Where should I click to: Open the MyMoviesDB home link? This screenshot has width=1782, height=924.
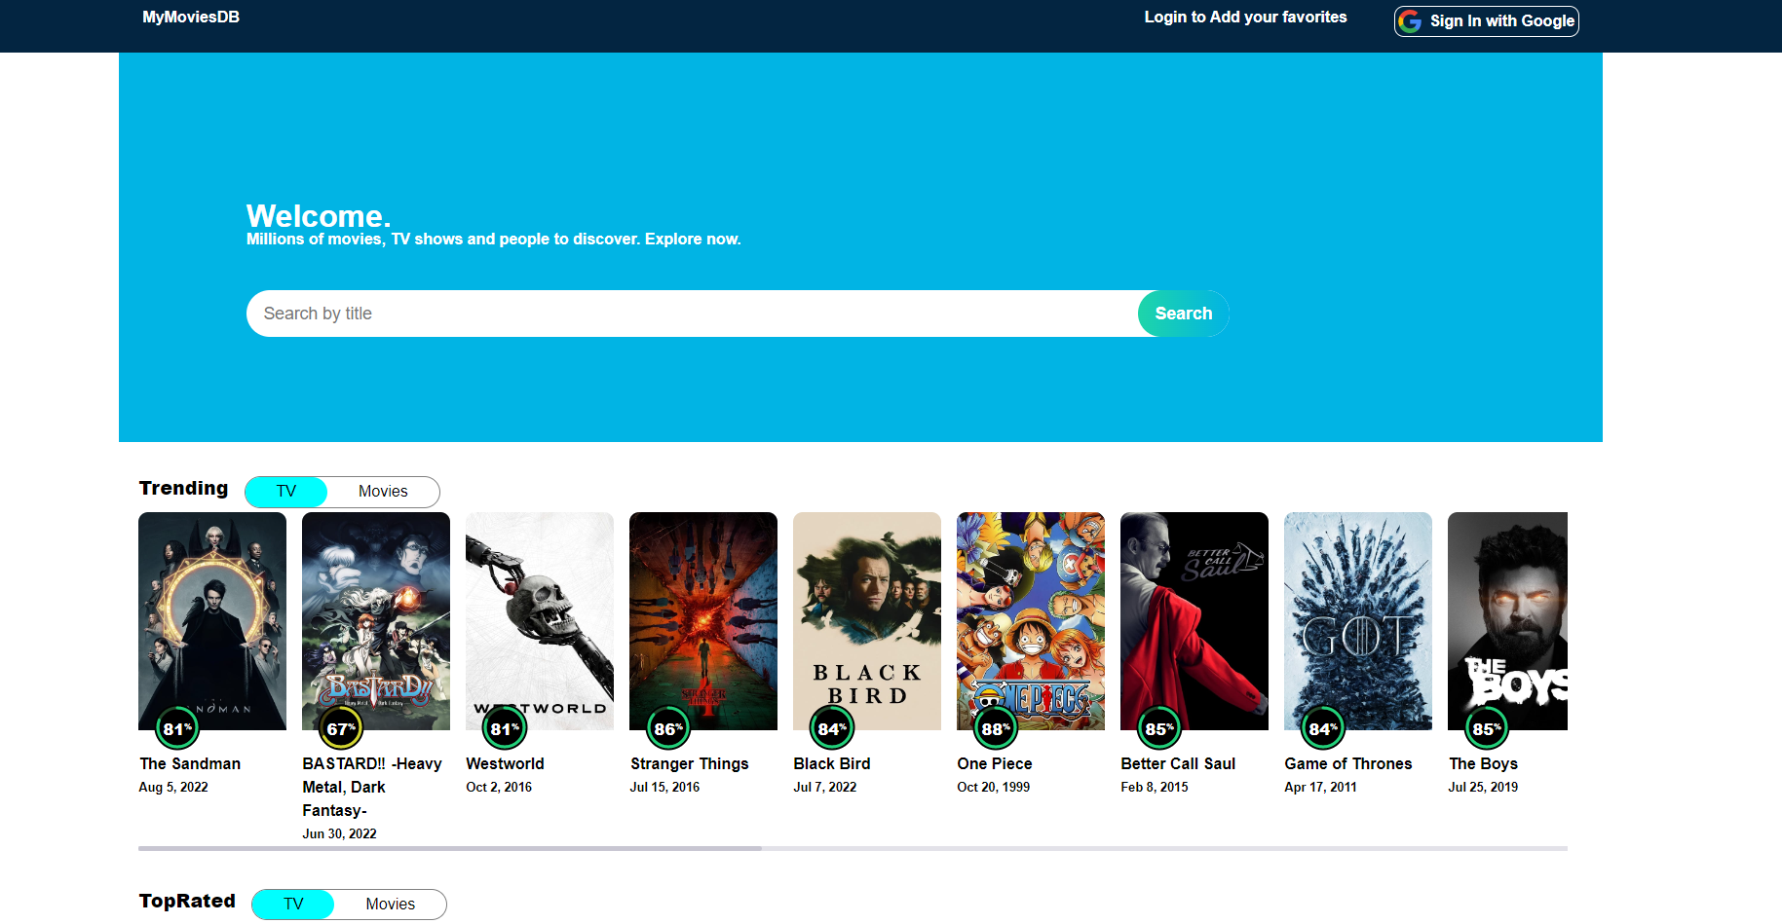point(191,17)
